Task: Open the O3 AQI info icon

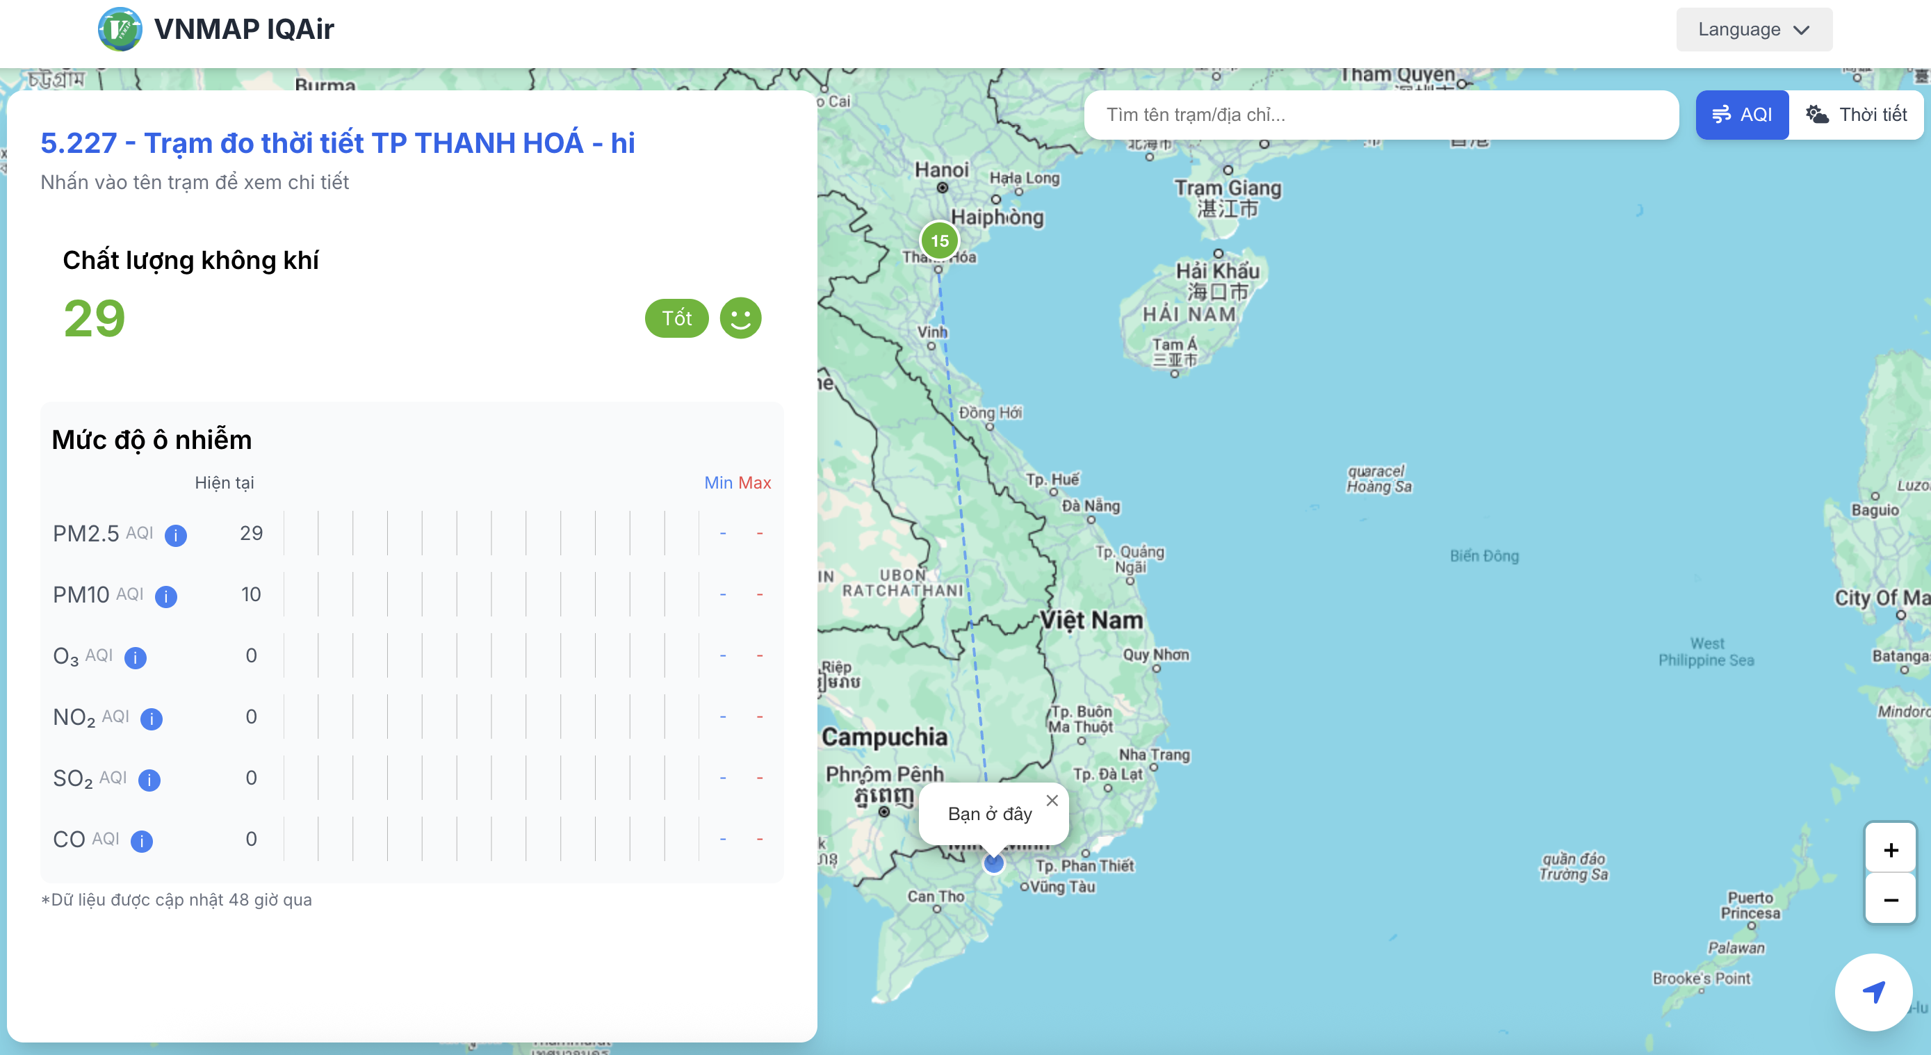Action: pos(135,657)
